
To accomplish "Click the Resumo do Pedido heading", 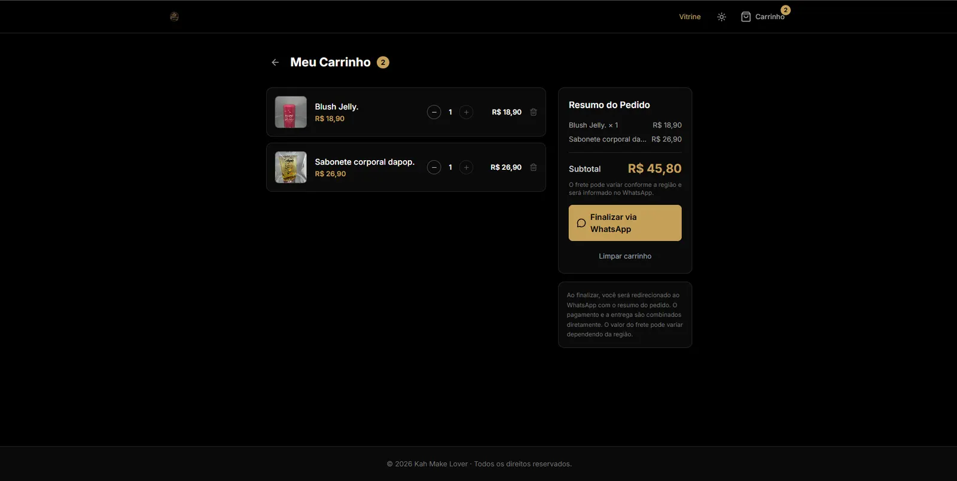I will (x=609, y=105).
